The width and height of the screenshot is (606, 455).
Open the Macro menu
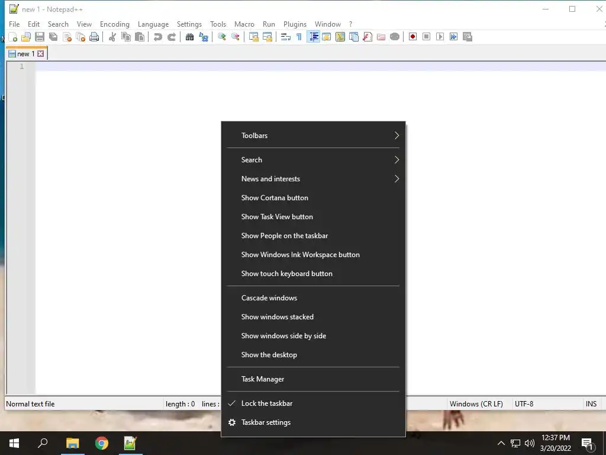[x=244, y=24]
